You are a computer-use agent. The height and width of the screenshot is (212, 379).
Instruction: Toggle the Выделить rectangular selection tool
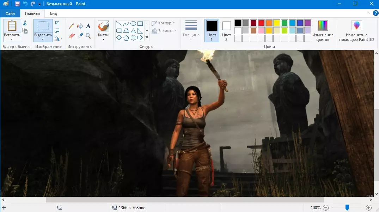(x=43, y=26)
